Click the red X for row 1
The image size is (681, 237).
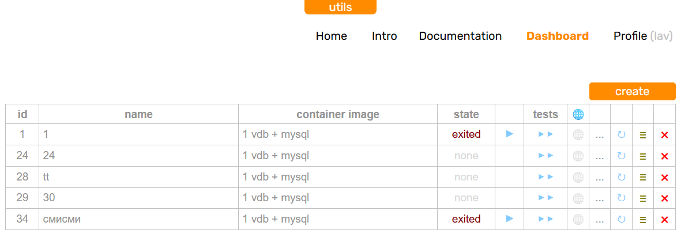664,135
